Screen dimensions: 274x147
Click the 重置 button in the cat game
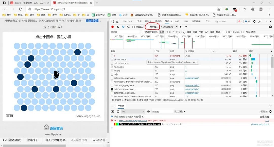tap(10, 116)
